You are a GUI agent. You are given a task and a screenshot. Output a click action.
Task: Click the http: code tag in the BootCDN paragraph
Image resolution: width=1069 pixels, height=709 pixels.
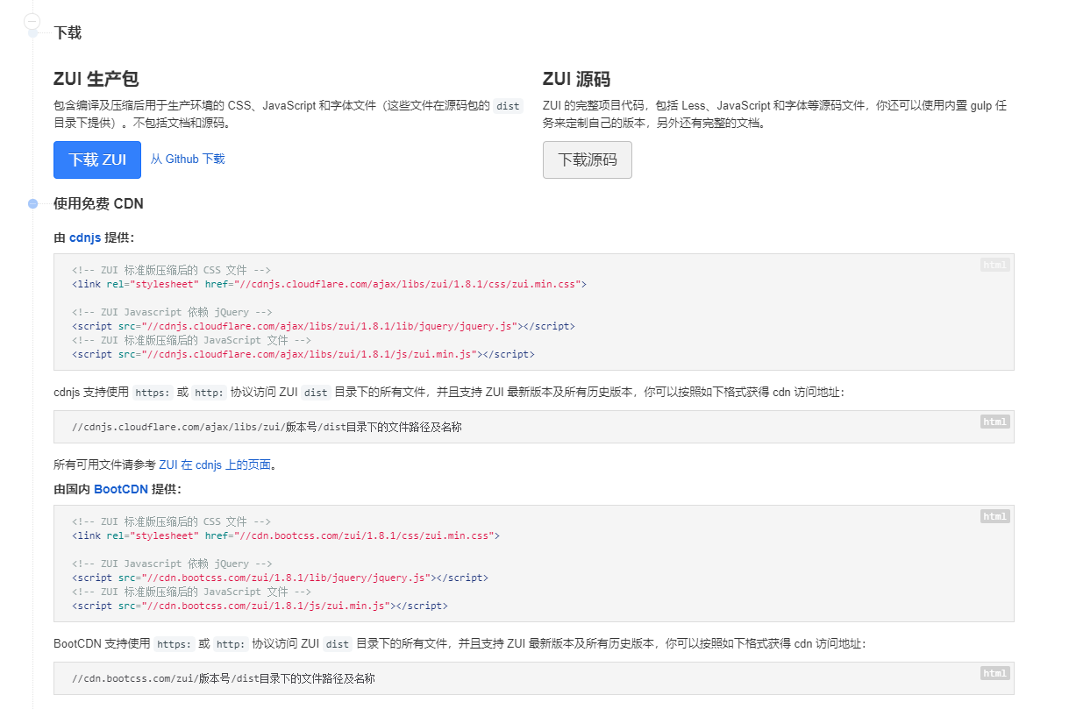(232, 644)
